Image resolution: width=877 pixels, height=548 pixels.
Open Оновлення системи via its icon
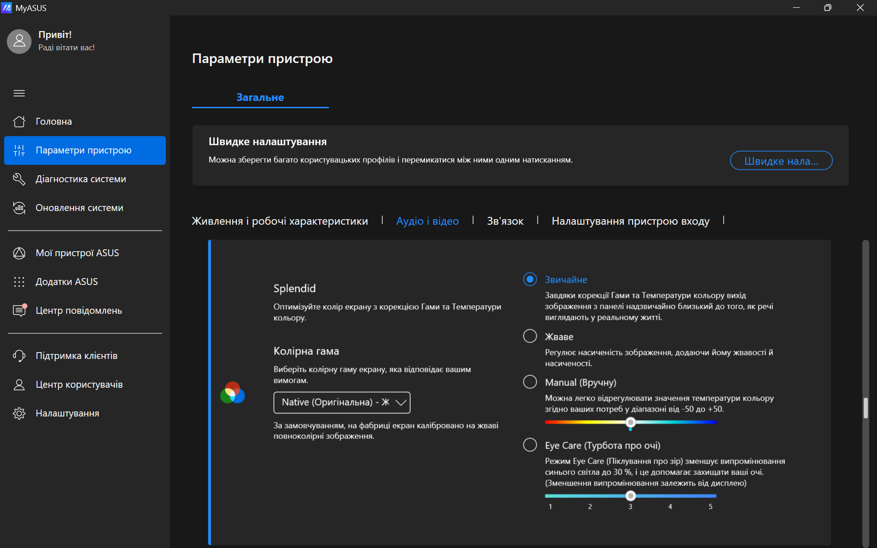point(19,208)
